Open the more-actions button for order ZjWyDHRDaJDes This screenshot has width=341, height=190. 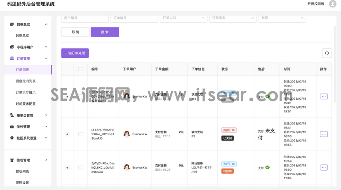click(324, 167)
